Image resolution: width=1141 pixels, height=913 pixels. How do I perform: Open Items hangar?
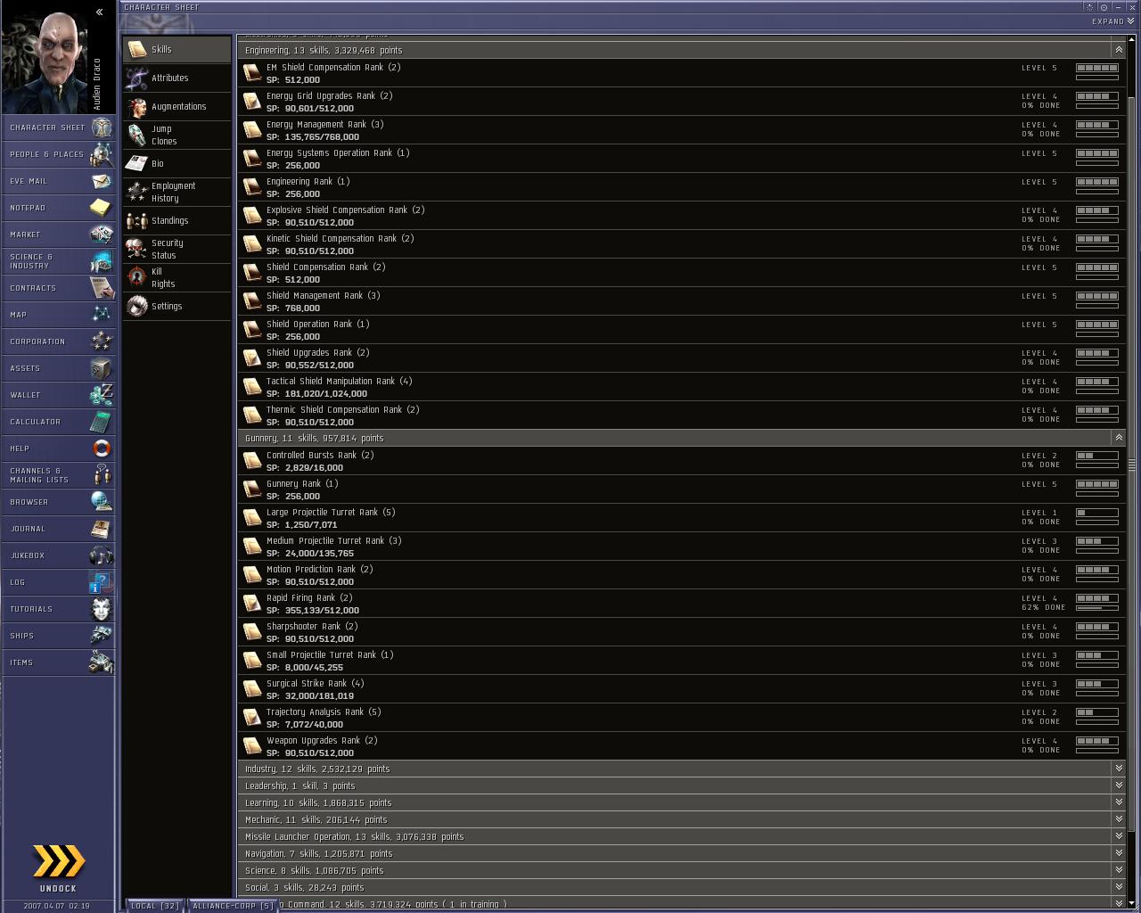coord(58,662)
